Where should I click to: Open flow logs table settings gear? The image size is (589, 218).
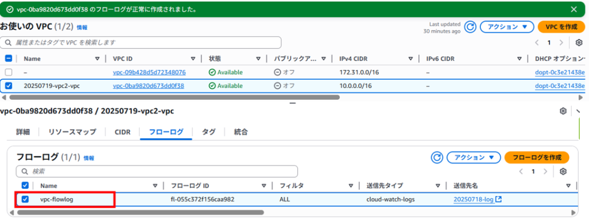[x=563, y=172]
